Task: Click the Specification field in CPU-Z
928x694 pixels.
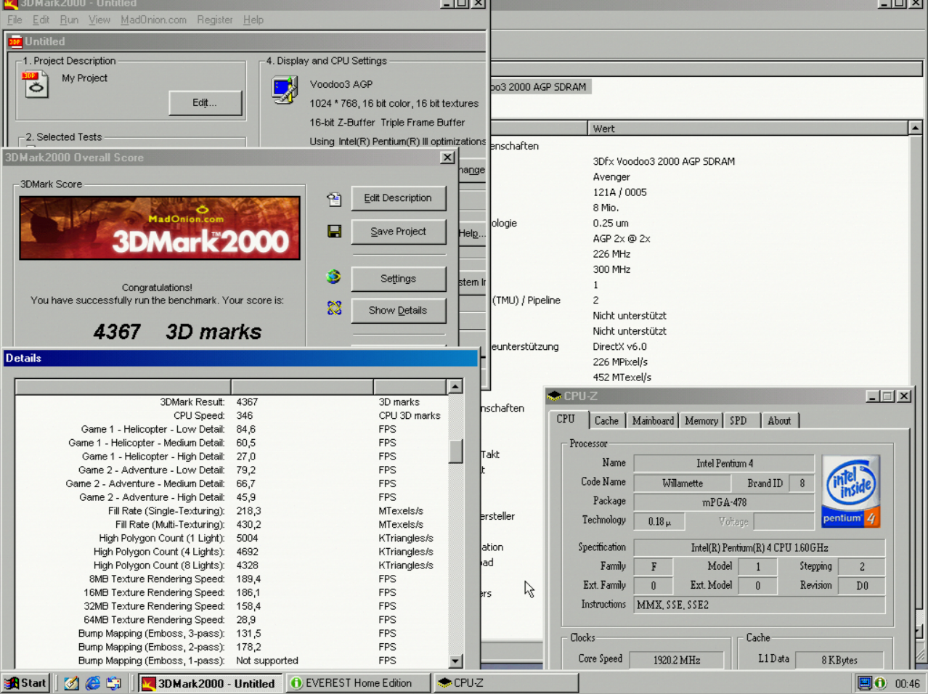Action: tap(760, 547)
